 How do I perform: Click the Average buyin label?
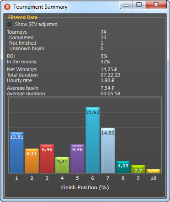22,88
